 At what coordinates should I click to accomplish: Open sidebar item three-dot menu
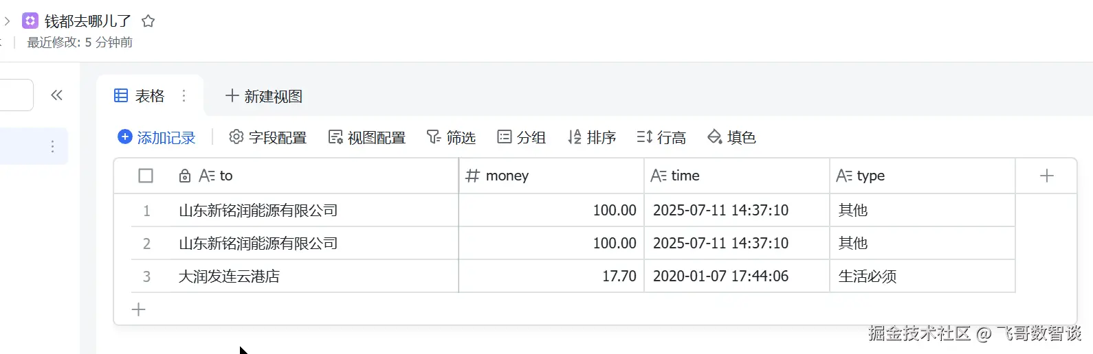point(53,146)
